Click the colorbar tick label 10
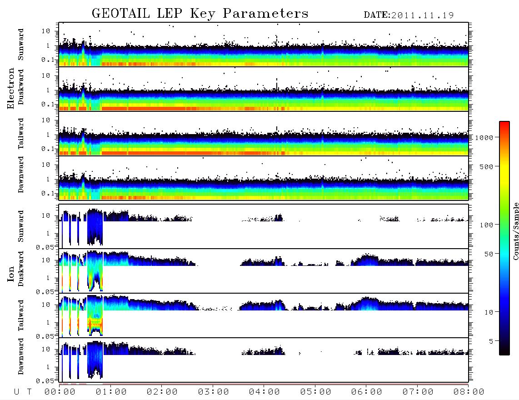Image resolution: width=519 pixels, height=400 pixels. (x=489, y=312)
